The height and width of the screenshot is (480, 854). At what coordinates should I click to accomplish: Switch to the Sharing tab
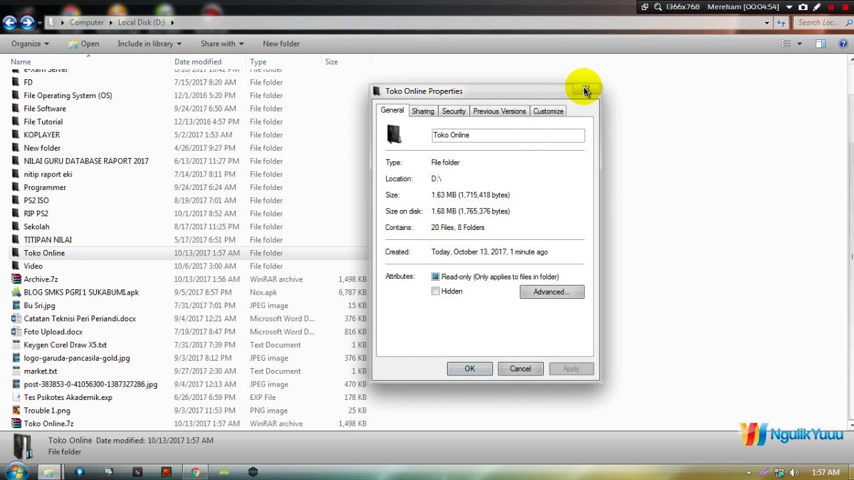click(423, 111)
